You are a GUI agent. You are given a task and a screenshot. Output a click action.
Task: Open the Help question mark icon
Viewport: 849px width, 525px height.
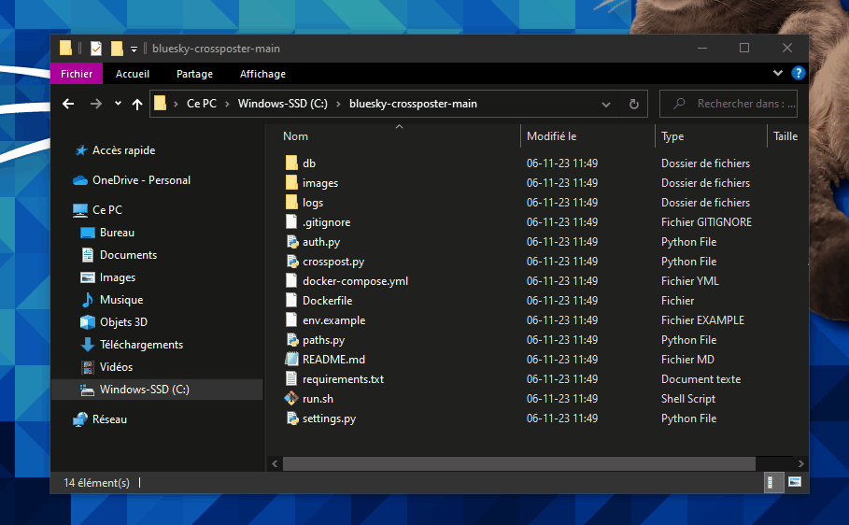click(798, 73)
